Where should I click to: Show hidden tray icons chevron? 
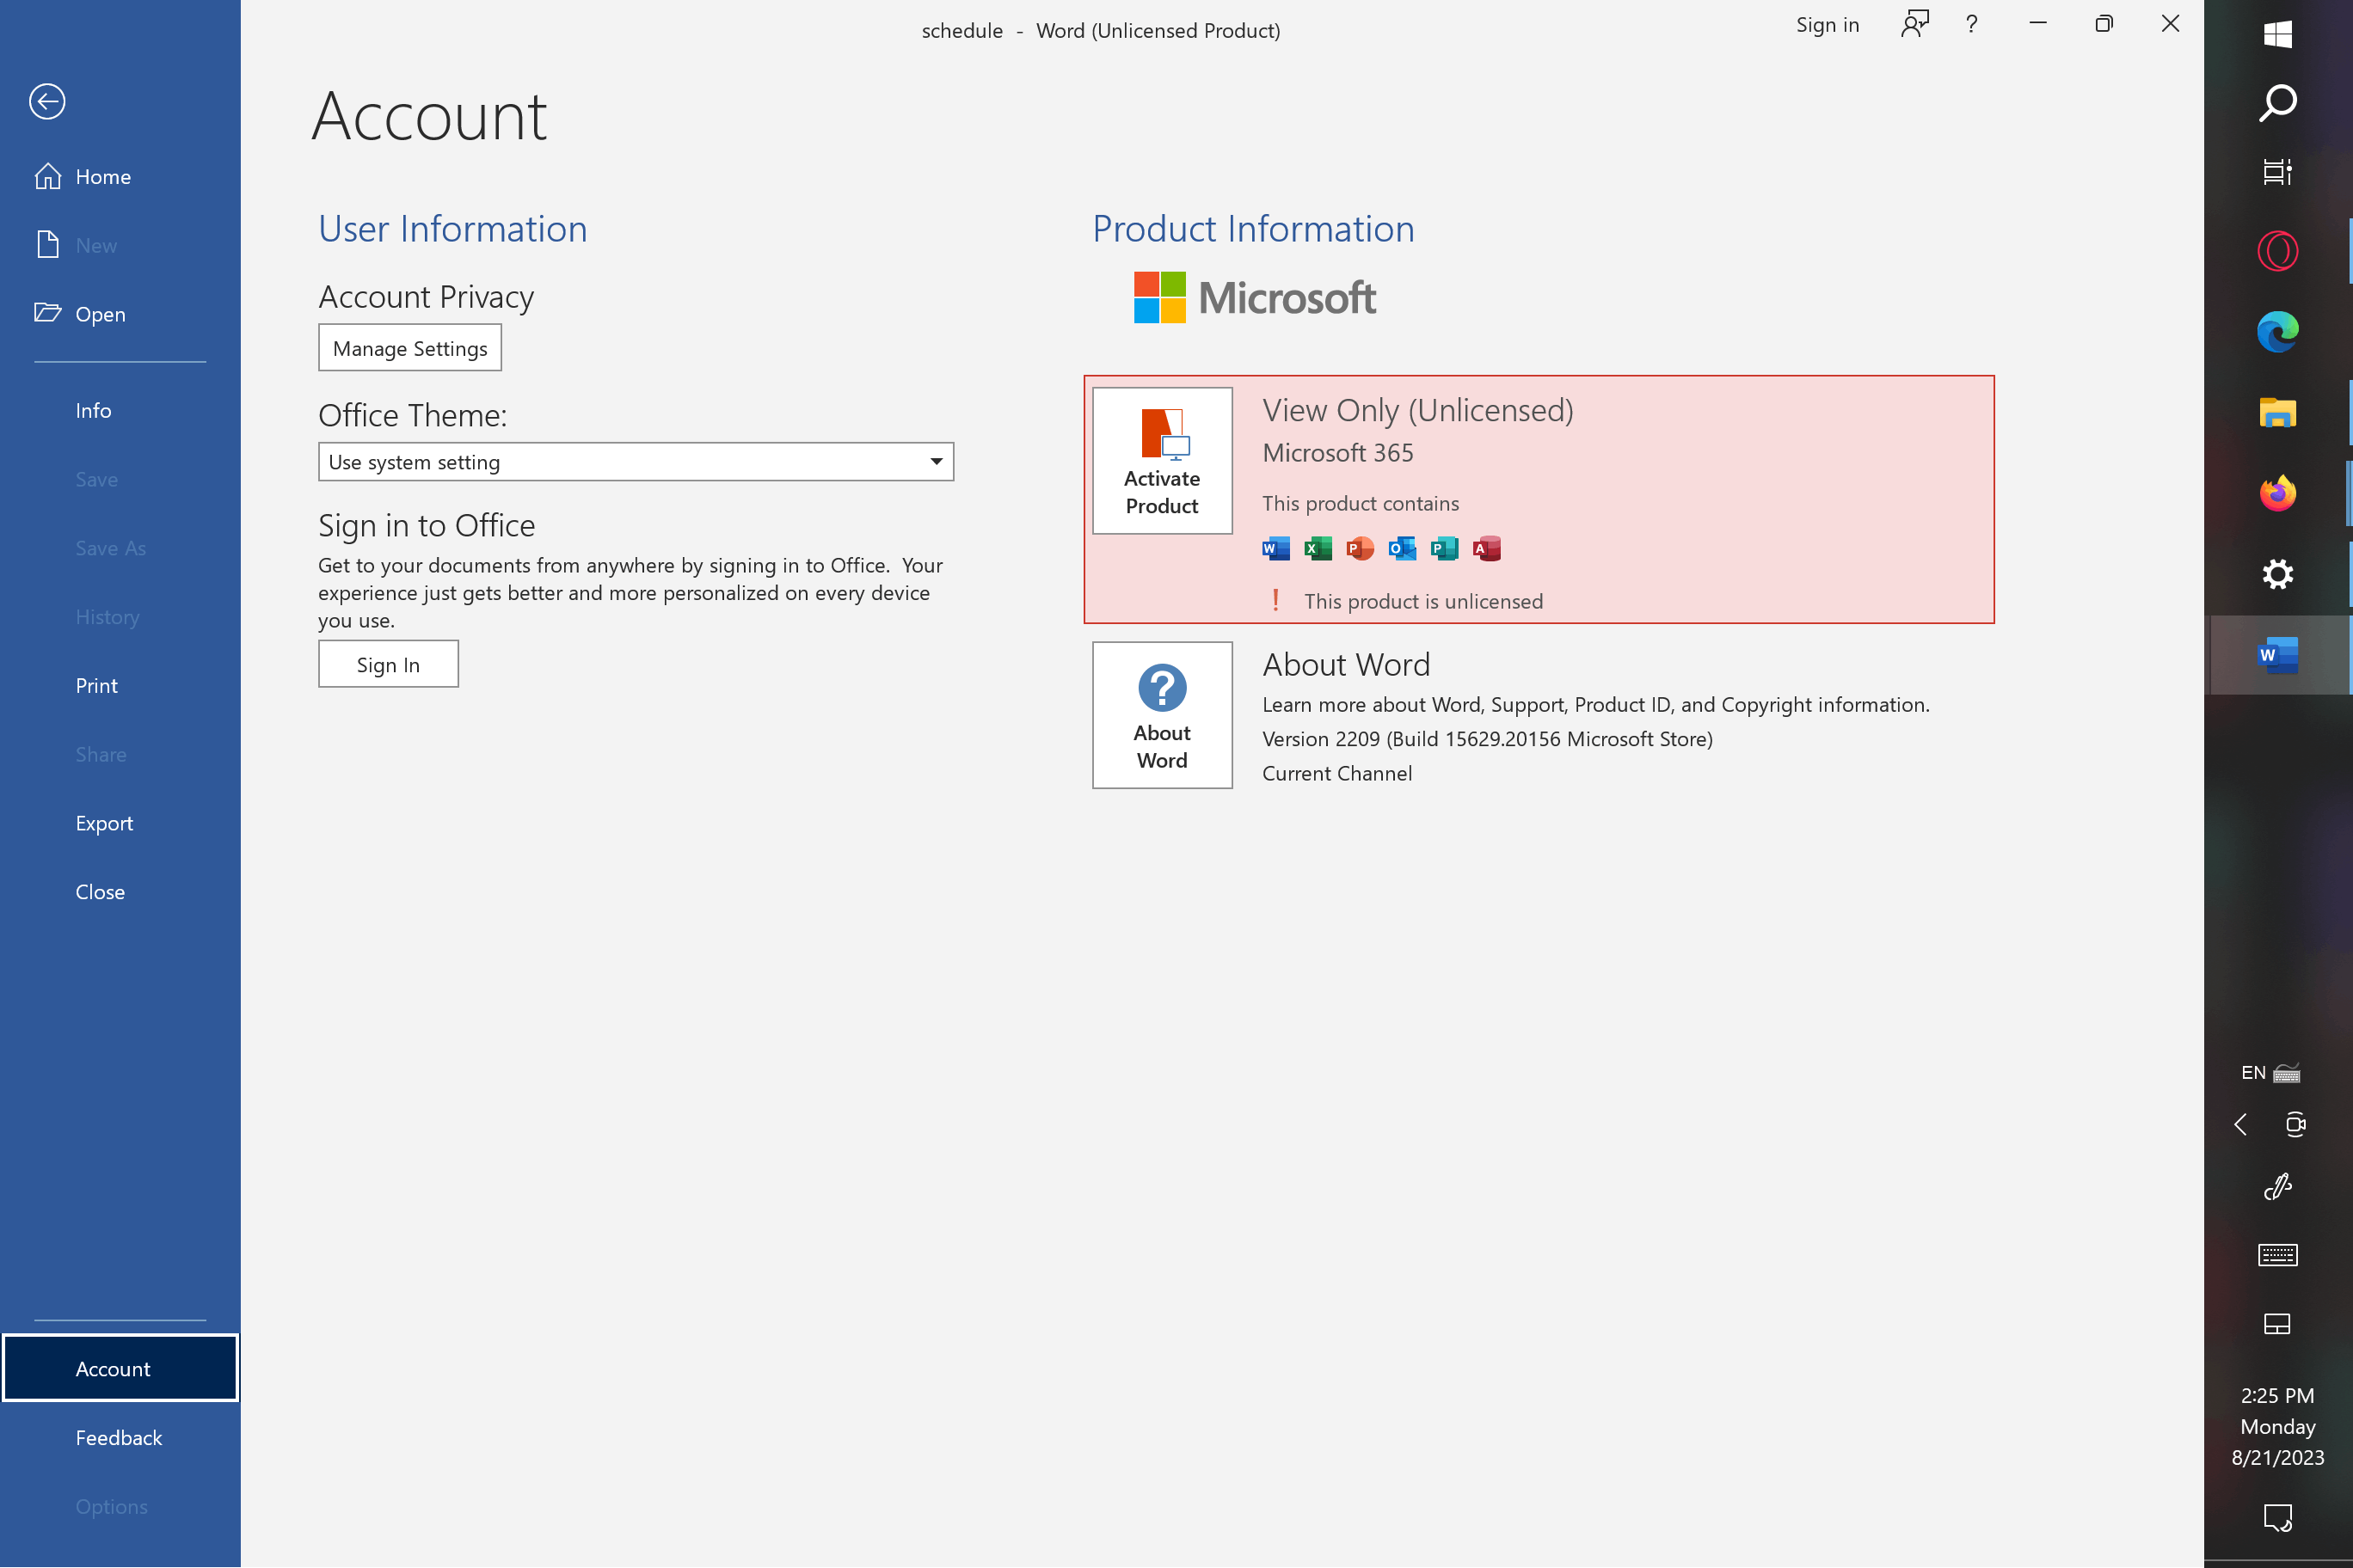coord(2241,1124)
